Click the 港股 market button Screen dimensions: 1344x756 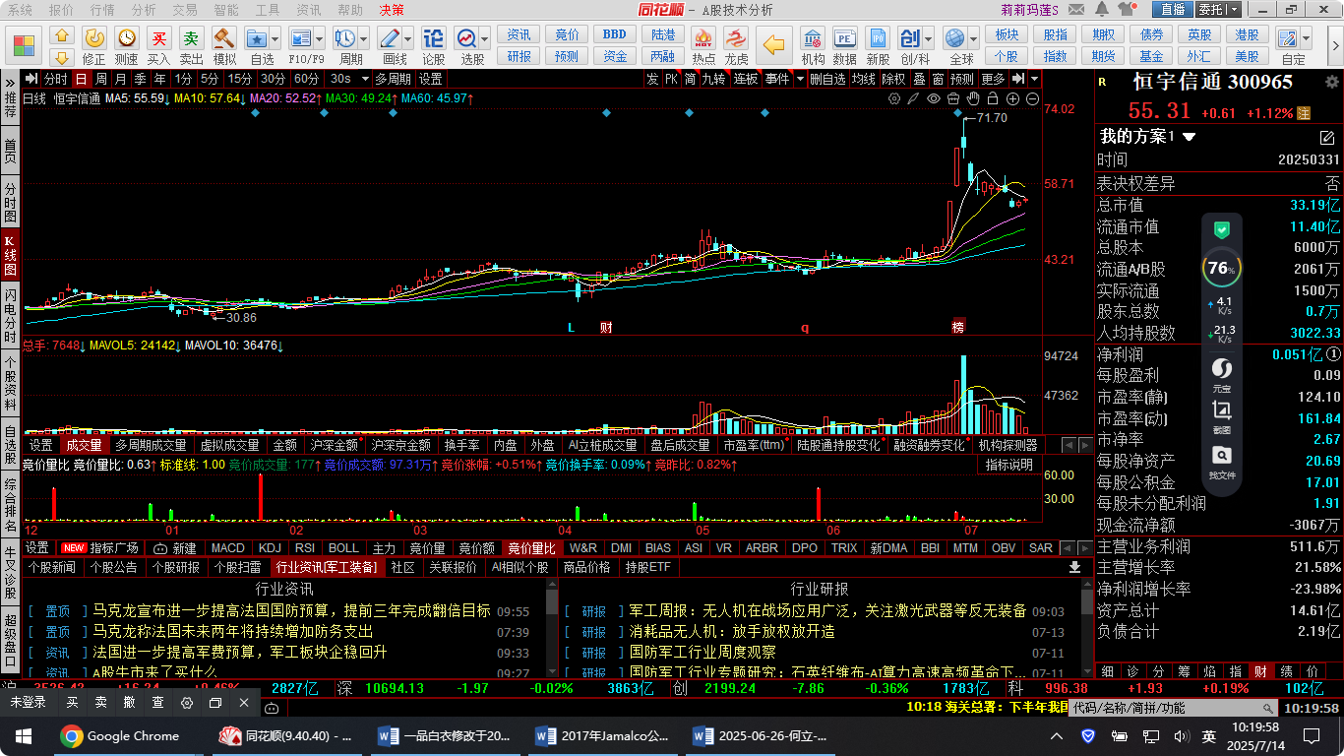point(1248,34)
